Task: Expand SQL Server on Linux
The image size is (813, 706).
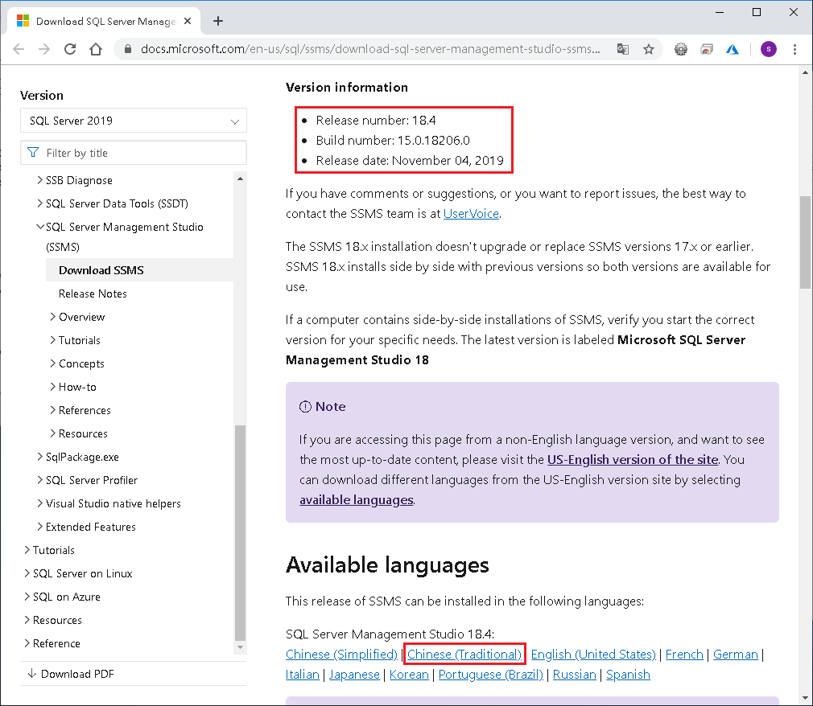Action: coord(27,573)
